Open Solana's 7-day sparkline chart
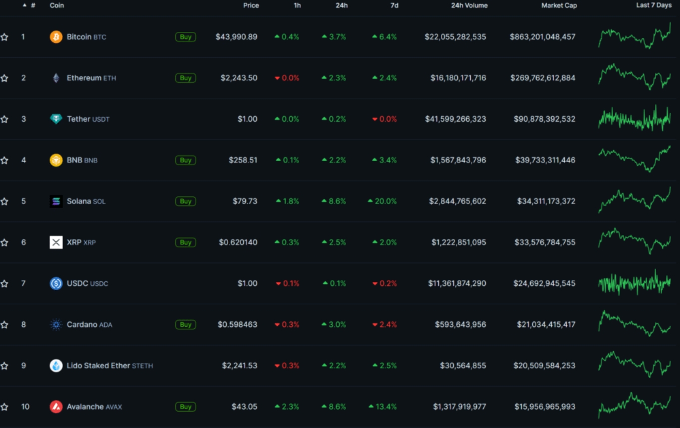This screenshot has width=680, height=428. (x=635, y=200)
